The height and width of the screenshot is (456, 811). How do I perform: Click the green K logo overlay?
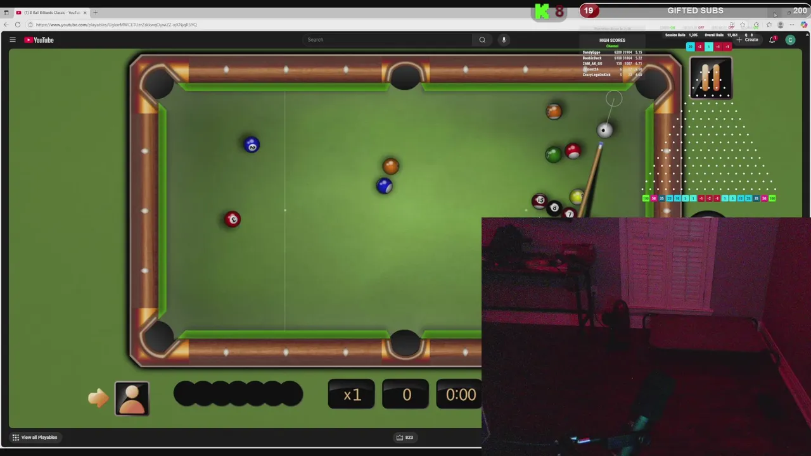click(x=542, y=11)
